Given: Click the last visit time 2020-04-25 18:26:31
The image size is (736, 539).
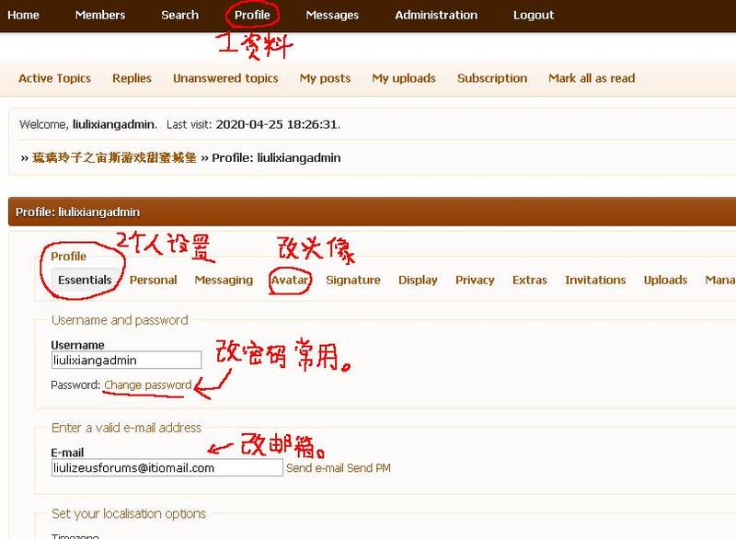Looking at the screenshot, I should [x=277, y=125].
